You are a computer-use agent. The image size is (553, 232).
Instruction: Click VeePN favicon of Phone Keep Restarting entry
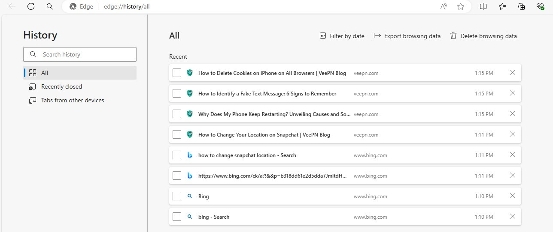[190, 114]
